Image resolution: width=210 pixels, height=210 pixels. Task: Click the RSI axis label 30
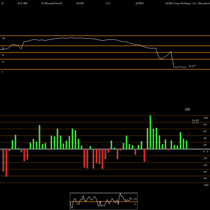pos(3,62)
